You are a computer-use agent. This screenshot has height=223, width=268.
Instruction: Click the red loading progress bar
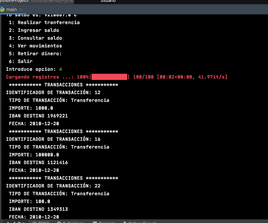coord(109,77)
